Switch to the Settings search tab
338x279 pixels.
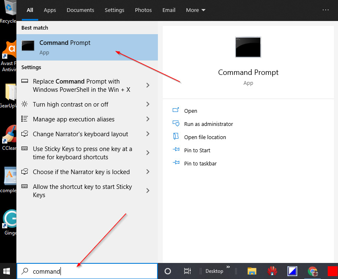coord(114,10)
